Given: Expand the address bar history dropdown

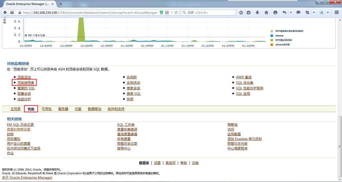Looking at the screenshot, I should 172,12.
